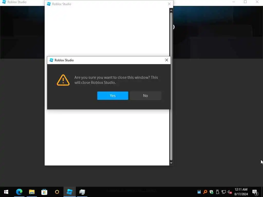This screenshot has height=197, width=263.
Task: Click the Roblox logo in main window title
Action: [4, 2]
